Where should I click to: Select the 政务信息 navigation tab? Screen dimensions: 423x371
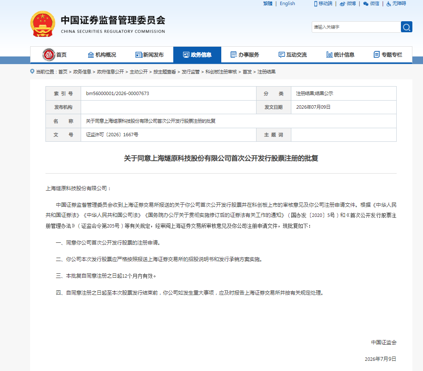tap(197, 55)
